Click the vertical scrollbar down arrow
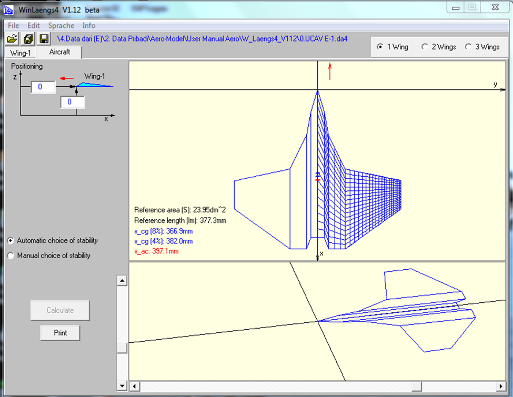Screen dimensions: 513x397 pyautogui.click(x=122, y=386)
